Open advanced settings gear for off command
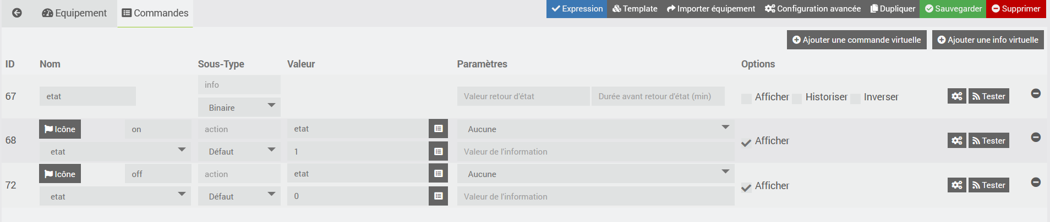 tap(956, 185)
